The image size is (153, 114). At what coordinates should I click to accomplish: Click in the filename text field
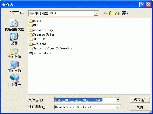click(85, 100)
